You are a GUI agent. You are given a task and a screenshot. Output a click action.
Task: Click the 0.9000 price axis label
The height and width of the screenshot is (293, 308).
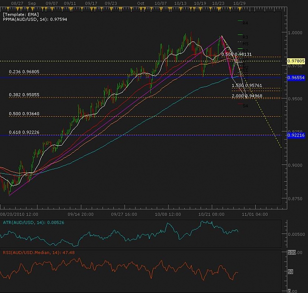pyautogui.click(x=295, y=165)
